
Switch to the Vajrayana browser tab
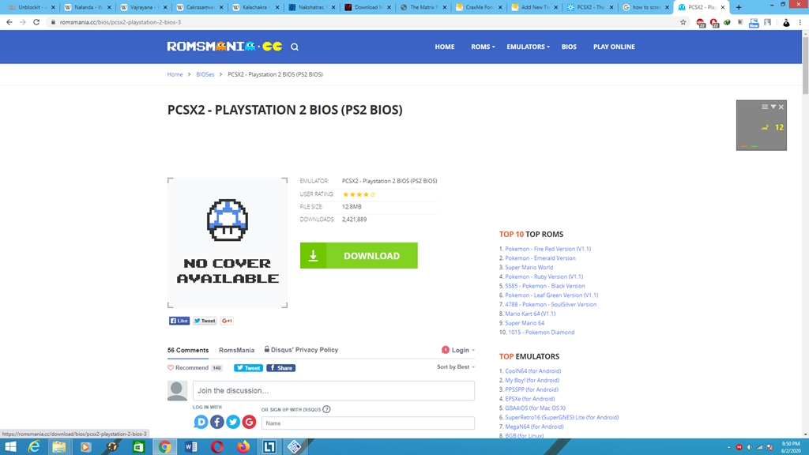tap(143, 7)
